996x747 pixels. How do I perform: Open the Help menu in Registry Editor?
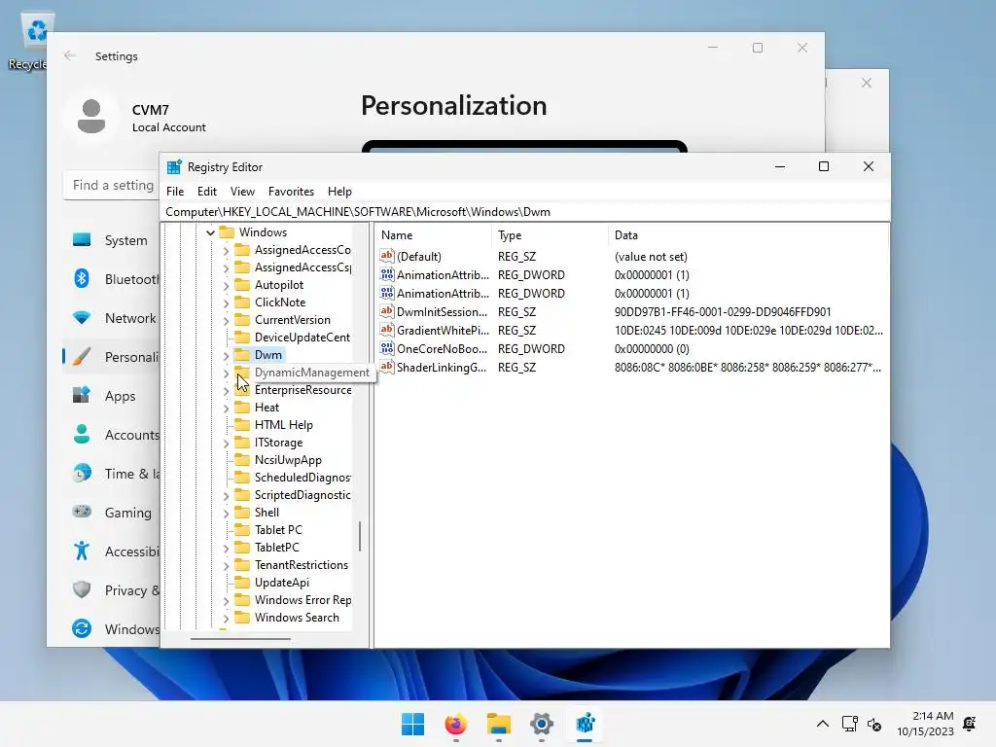coord(339,192)
